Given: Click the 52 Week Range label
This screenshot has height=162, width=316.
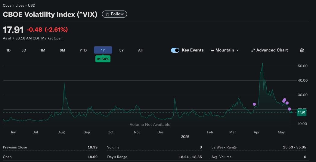Looking at the screenshot, I should tap(224, 147).
